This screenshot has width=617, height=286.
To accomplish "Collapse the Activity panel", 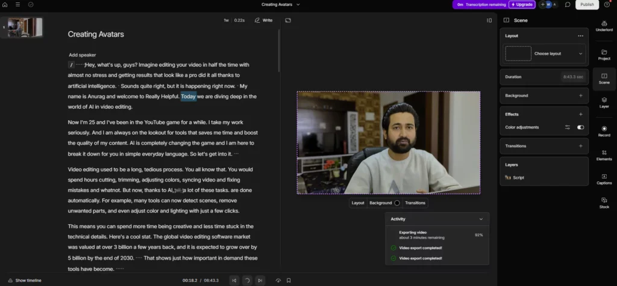I will coord(480,219).
